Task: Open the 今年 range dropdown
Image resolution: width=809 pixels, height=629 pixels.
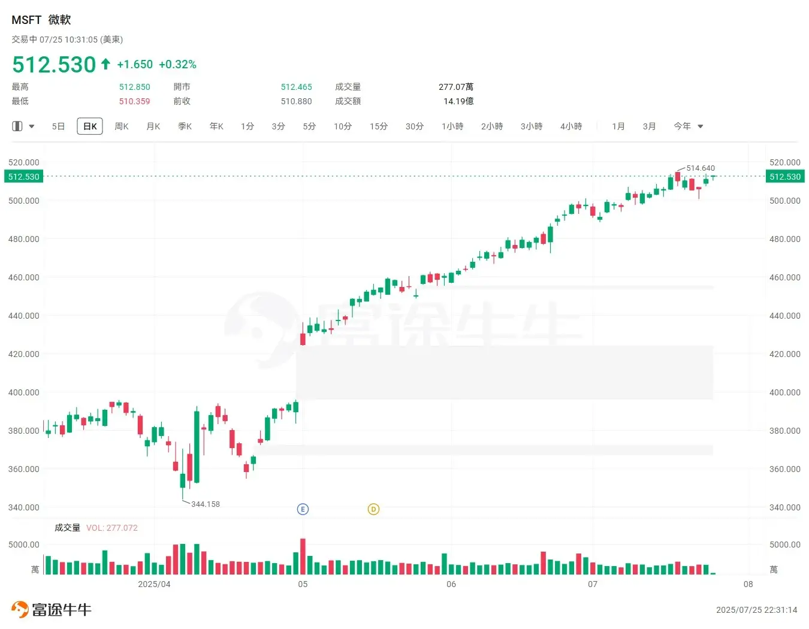Action: click(689, 126)
